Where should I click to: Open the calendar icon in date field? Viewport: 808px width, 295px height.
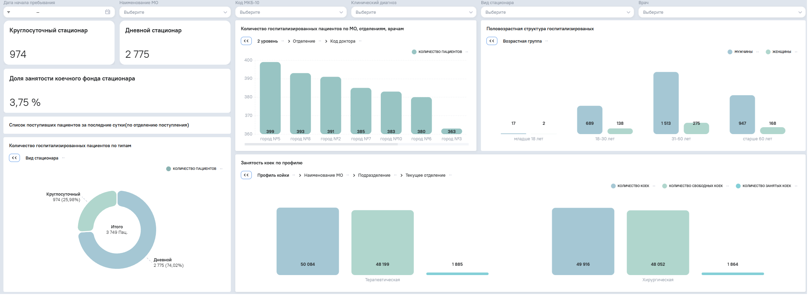[x=108, y=12]
